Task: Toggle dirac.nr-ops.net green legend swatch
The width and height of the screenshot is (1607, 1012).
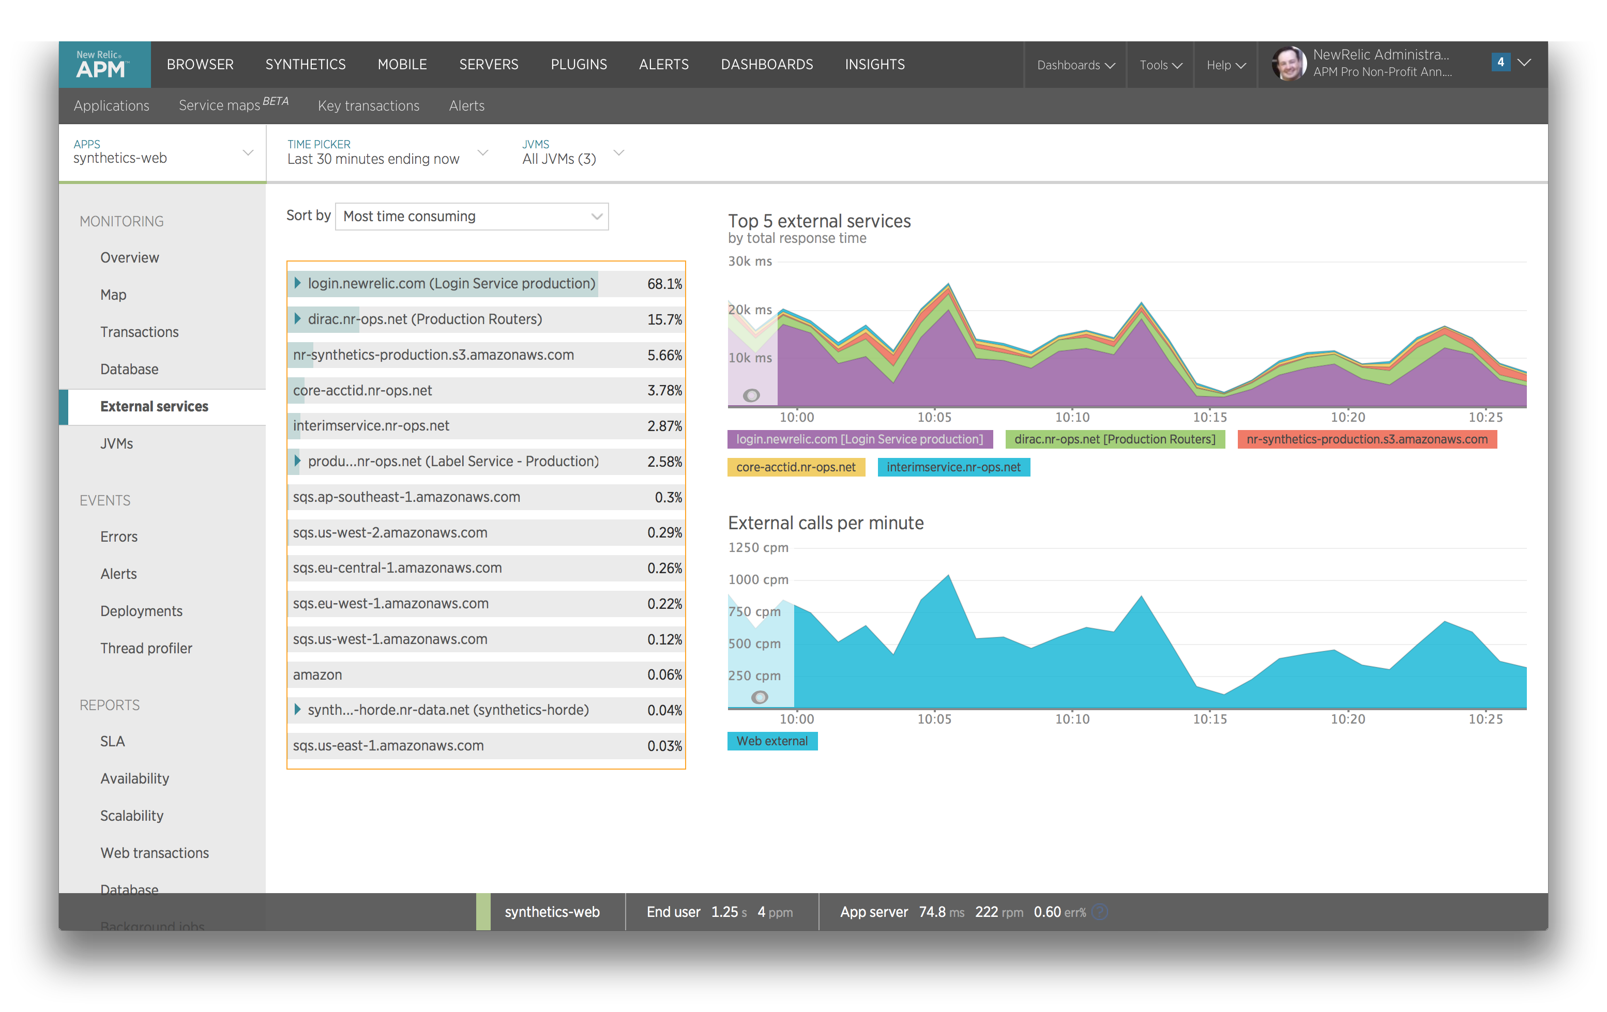Action: point(1115,439)
